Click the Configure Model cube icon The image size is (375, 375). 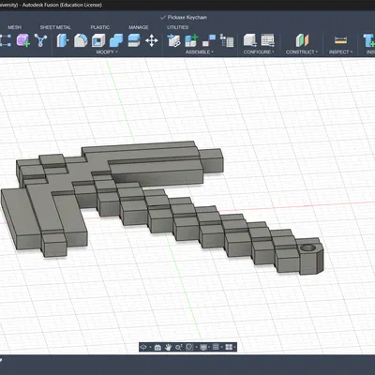click(x=249, y=40)
